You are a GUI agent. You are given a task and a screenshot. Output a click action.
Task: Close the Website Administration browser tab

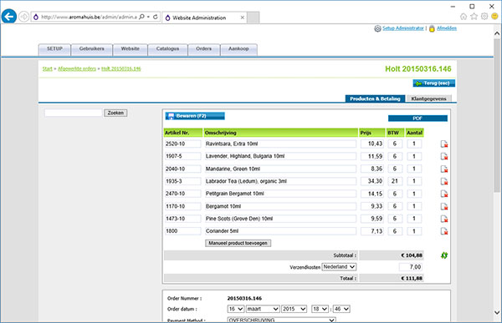[243, 18]
